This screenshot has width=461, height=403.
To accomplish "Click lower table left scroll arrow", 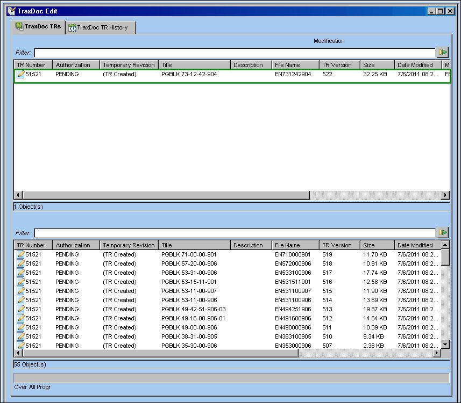I will [18, 353].
